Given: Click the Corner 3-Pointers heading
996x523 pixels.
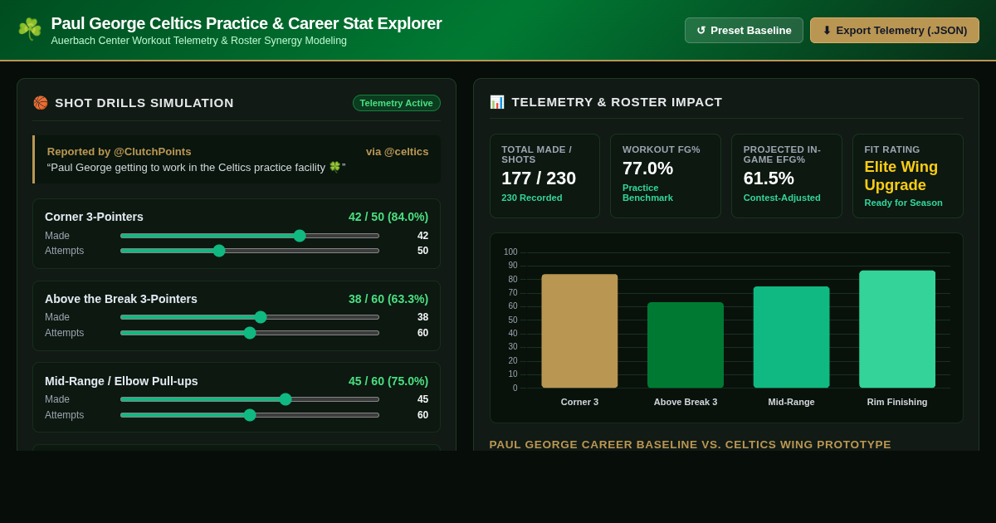Looking at the screenshot, I should point(94,217).
